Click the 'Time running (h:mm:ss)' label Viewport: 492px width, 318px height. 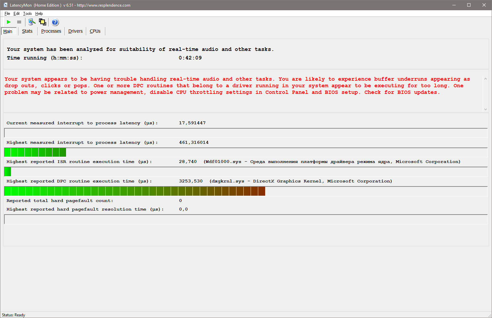click(45, 58)
